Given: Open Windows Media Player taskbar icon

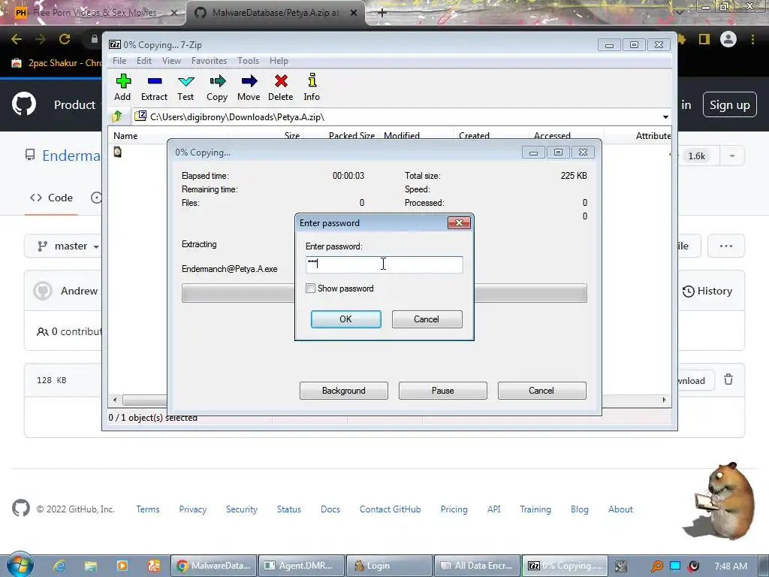Looking at the screenshot, I should pos(122,566).
